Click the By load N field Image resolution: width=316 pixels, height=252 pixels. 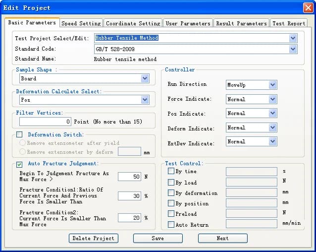pyautogui.click(x=252, y=182)
